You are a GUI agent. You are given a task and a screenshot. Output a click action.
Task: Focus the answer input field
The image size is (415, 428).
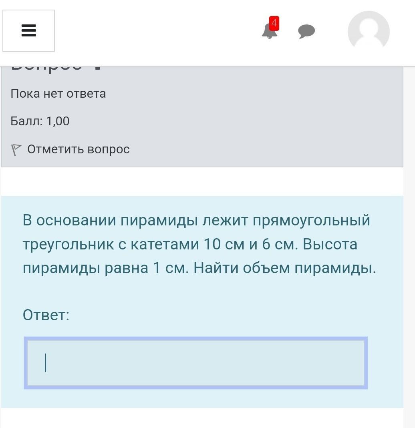coord(196,363)
